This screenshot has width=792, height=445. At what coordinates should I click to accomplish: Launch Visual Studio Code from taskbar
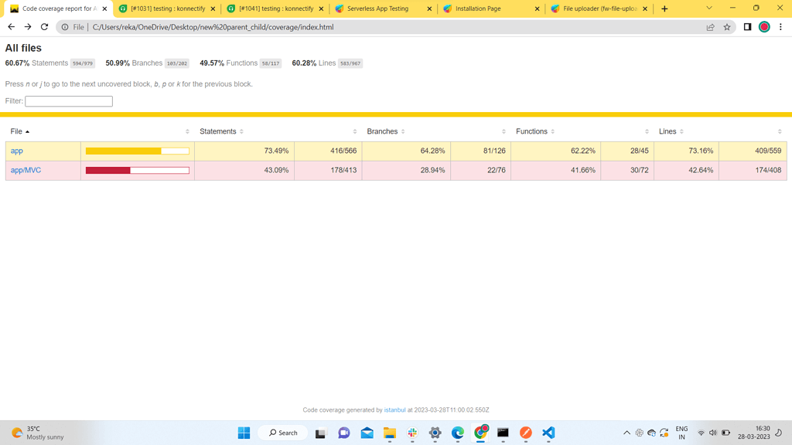(548, 433)
